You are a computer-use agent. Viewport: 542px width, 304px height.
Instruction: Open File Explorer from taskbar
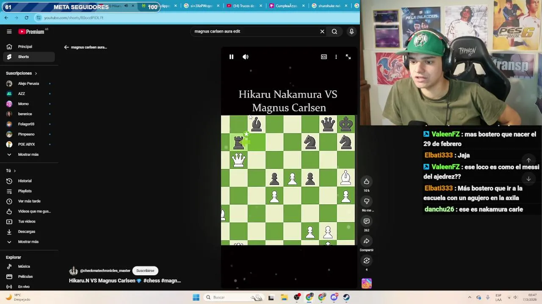click(284, 297)
